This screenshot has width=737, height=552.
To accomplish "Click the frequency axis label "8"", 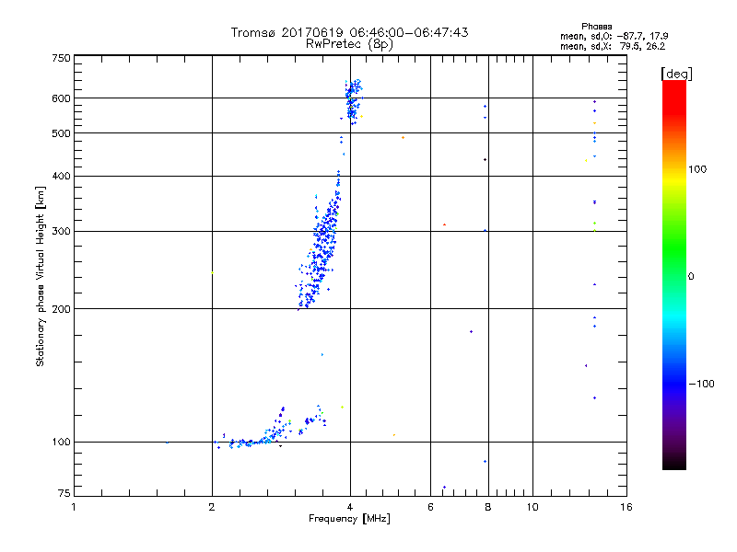I will point(488,507).
